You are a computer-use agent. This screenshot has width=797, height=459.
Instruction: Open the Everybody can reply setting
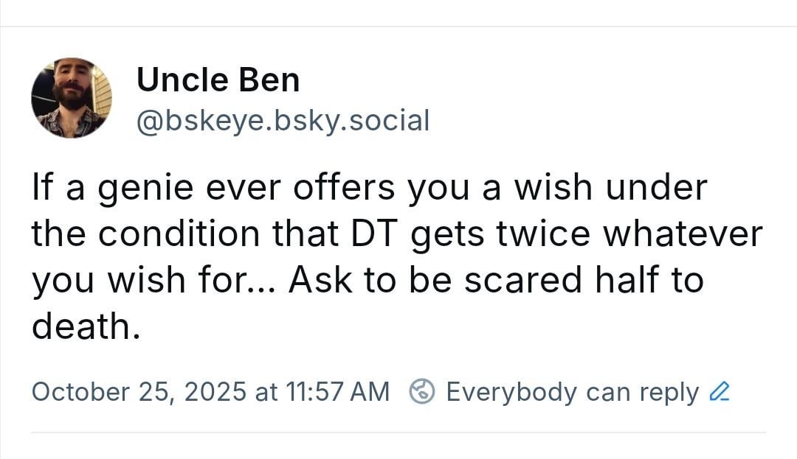(x=572, y=391)
